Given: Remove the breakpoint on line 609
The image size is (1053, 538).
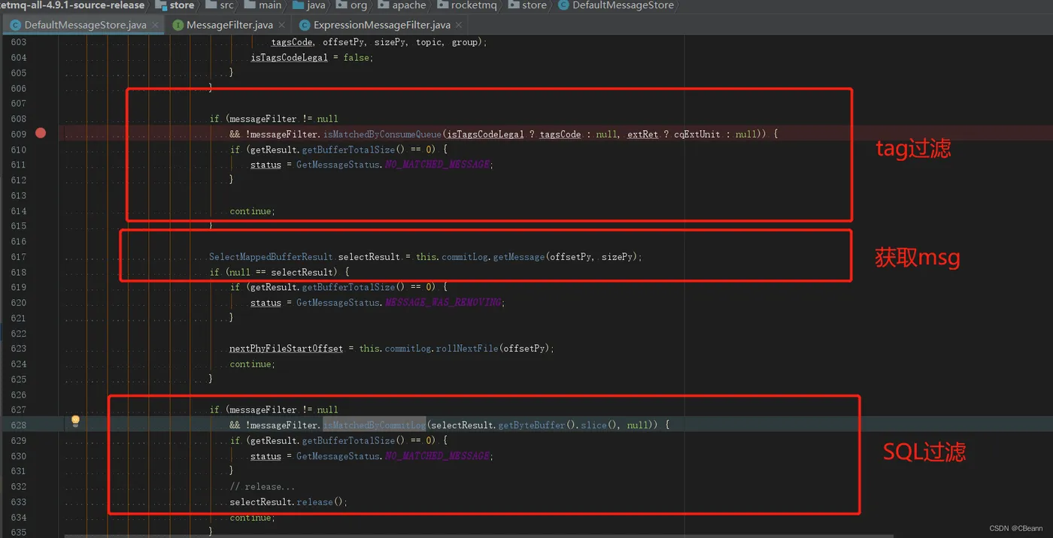Looking at the screenshot, I should 41,133.
